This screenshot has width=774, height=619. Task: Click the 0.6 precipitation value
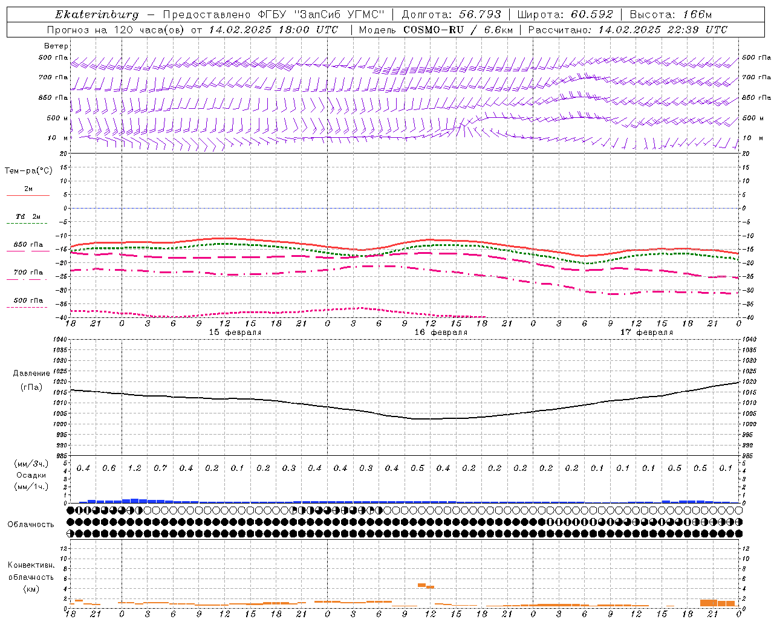point(109,468)
